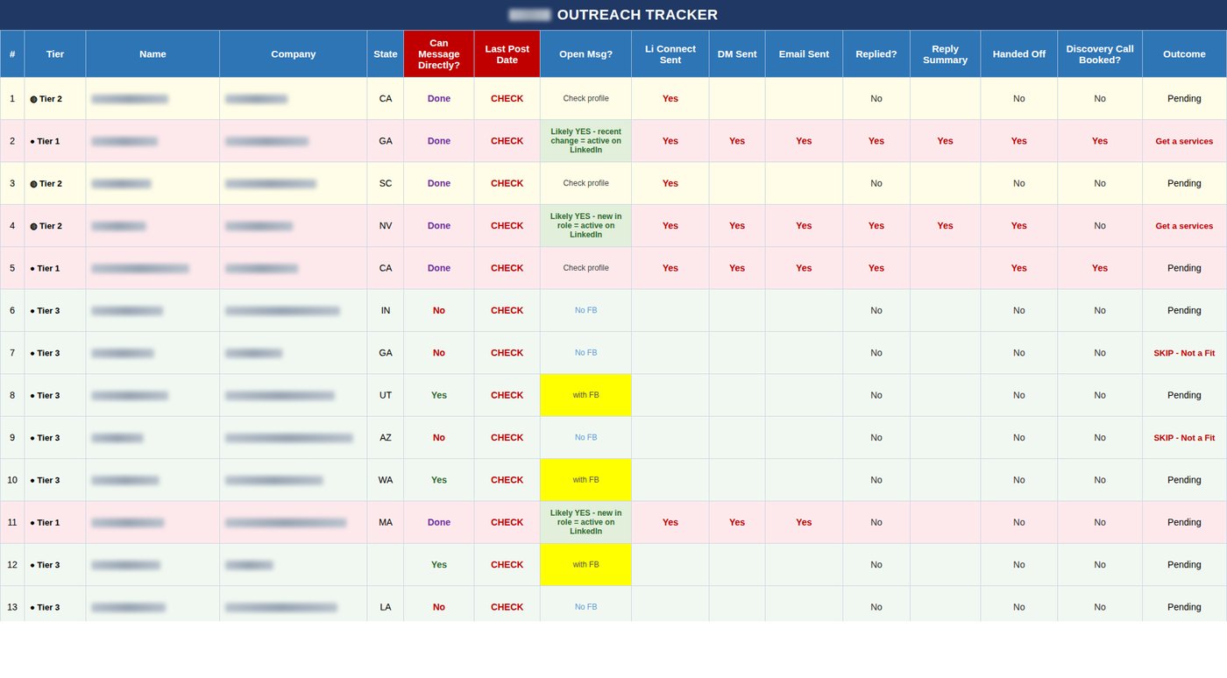Click Handed Off No in row 3
Screen dimensions: 1227x678
(x=1019, y=183)
